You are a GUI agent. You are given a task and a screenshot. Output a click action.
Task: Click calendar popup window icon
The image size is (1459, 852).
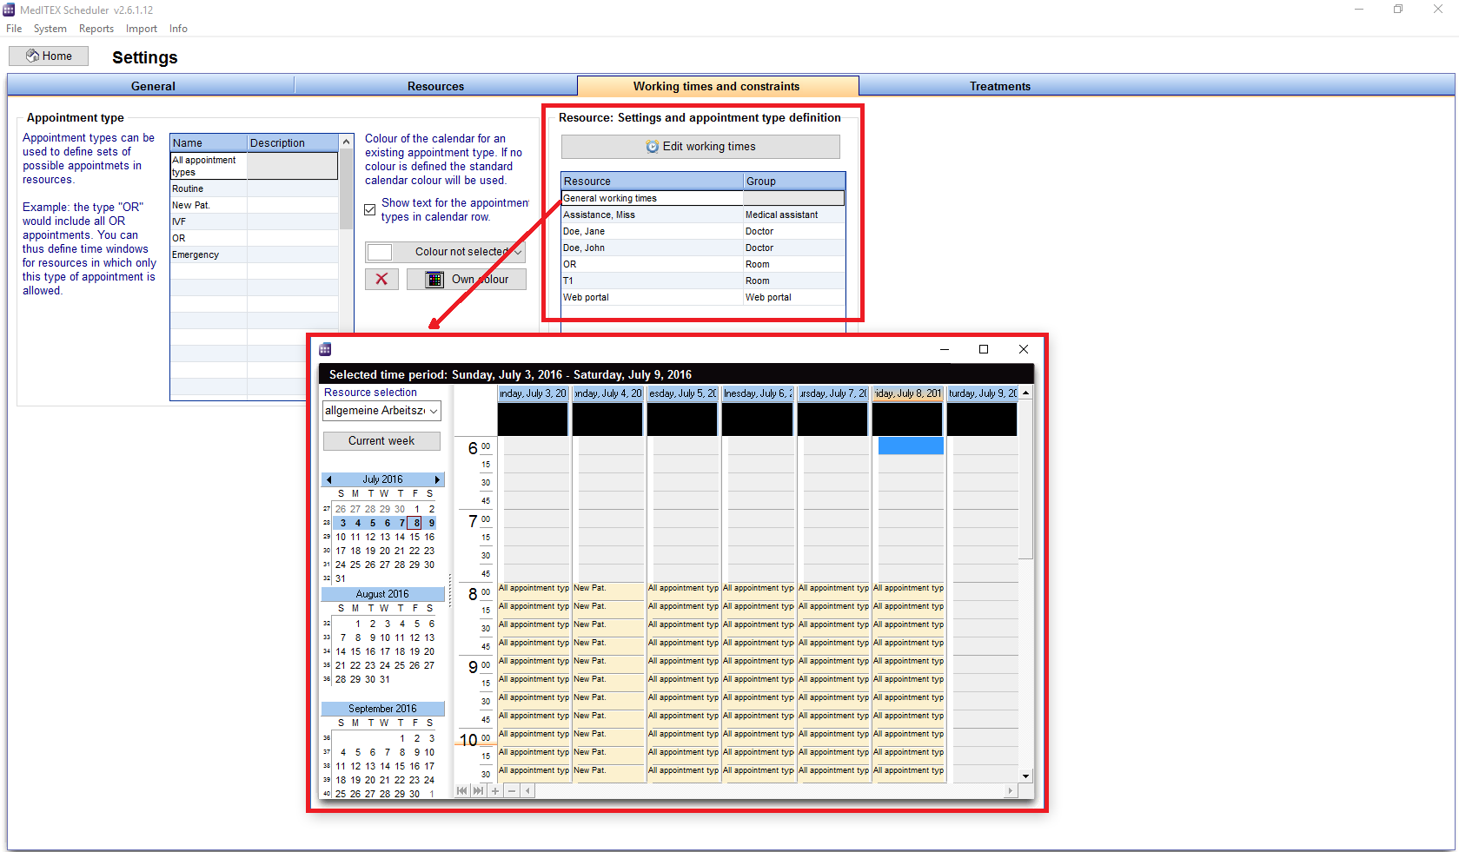coord(325,349)
